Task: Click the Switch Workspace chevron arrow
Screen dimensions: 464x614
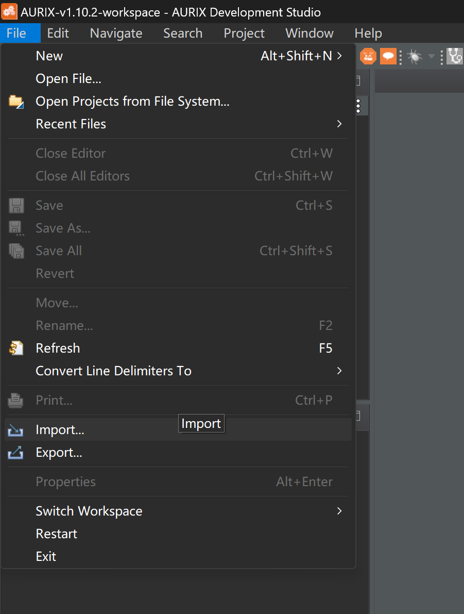Action: 339,511
